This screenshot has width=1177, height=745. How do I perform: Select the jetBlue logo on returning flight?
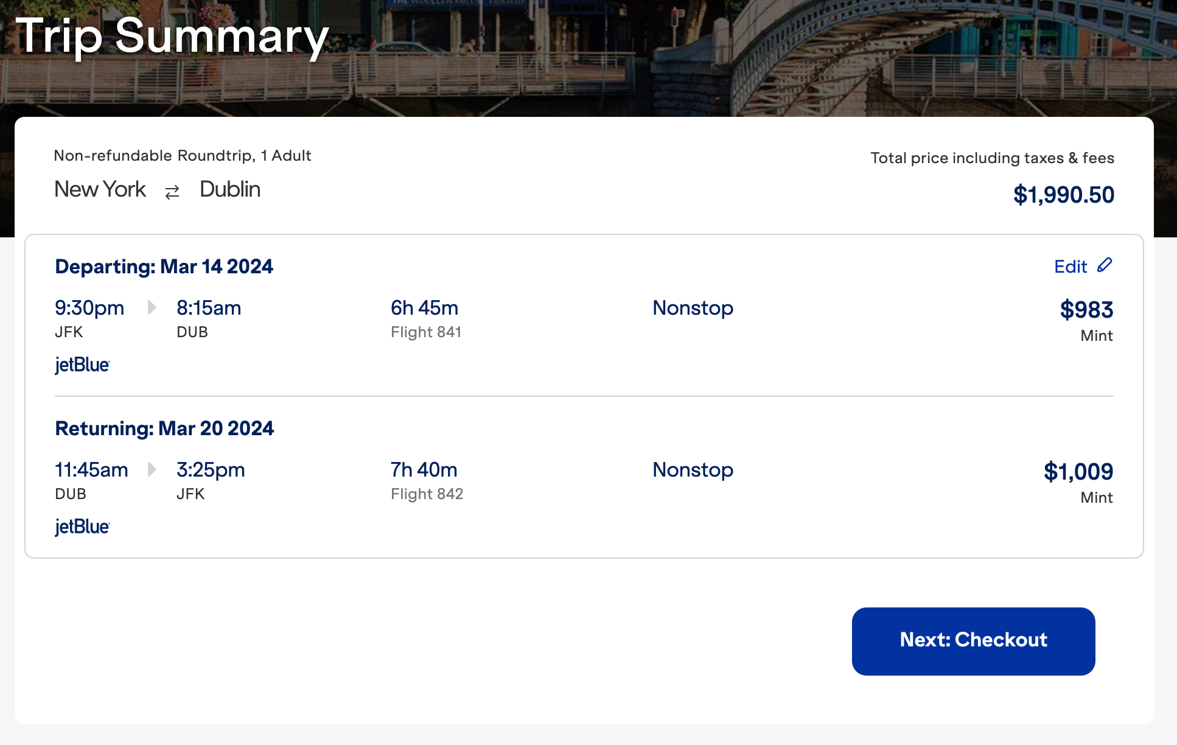point(82,526)
